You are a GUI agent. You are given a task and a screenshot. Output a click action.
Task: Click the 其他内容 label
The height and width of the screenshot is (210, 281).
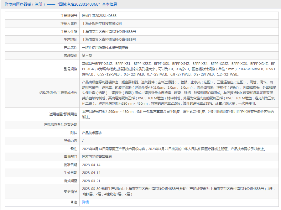pos(70,141)
